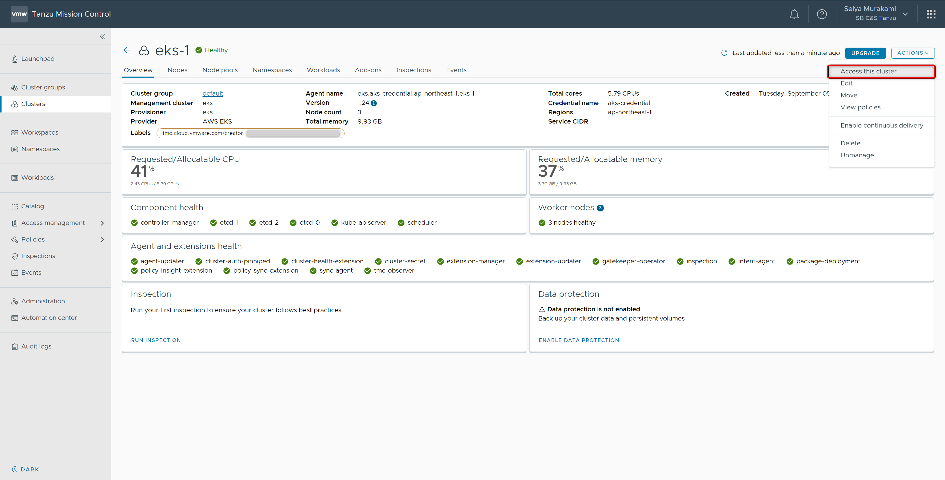Choose Enable continuous delivery from menu
This screenshot has width=945, height=480.
coord(882,125)
